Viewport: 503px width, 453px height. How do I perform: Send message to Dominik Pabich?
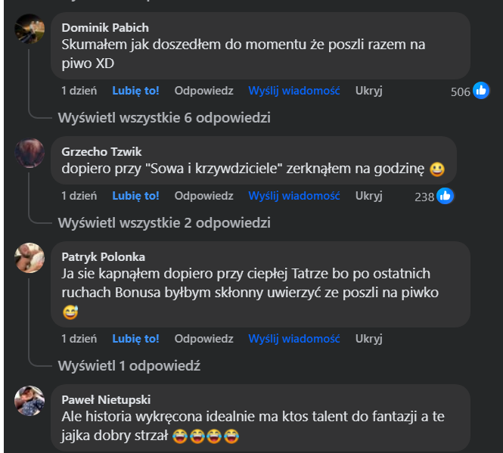293,91
